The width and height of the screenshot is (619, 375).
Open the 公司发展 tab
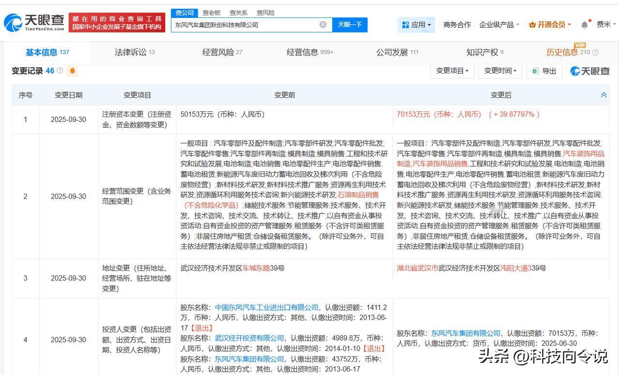click(398, 52)
